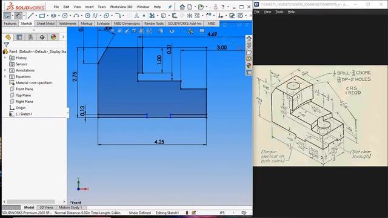
Task: Select the Line sketch tool
Action: (31, 16)
